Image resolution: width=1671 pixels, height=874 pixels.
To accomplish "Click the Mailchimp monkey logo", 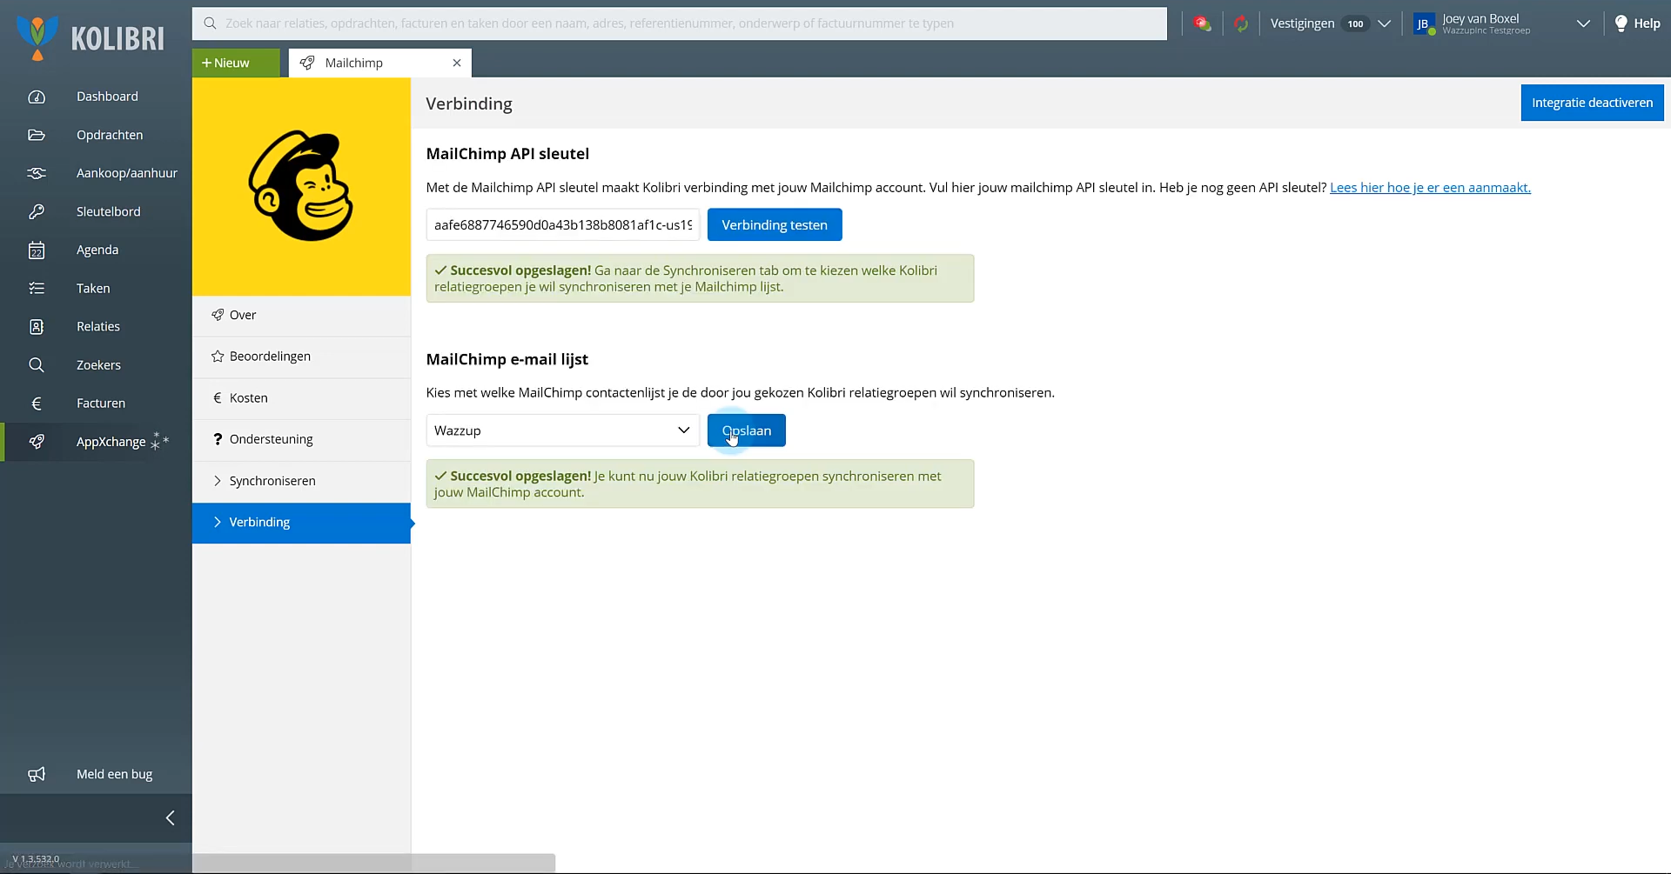I will coord(301,186).
